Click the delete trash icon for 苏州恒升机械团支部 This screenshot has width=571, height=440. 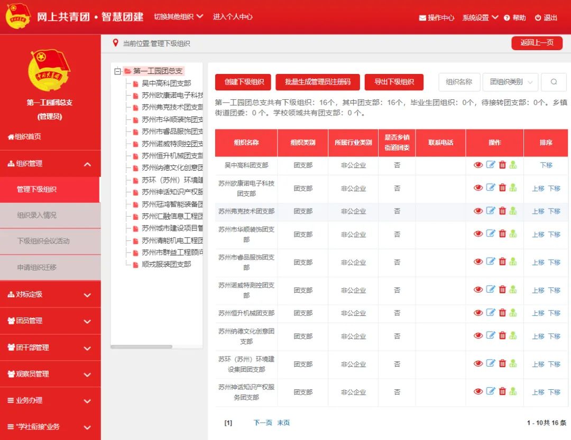pos(502,313)
